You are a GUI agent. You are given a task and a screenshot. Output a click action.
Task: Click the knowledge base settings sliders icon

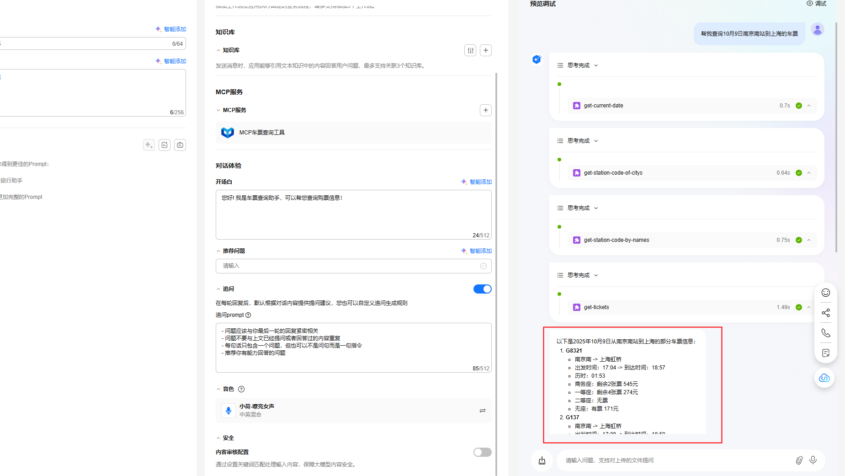(x=470, y=50)
